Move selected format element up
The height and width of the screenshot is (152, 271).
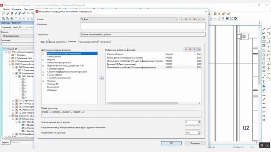point(195,49)
